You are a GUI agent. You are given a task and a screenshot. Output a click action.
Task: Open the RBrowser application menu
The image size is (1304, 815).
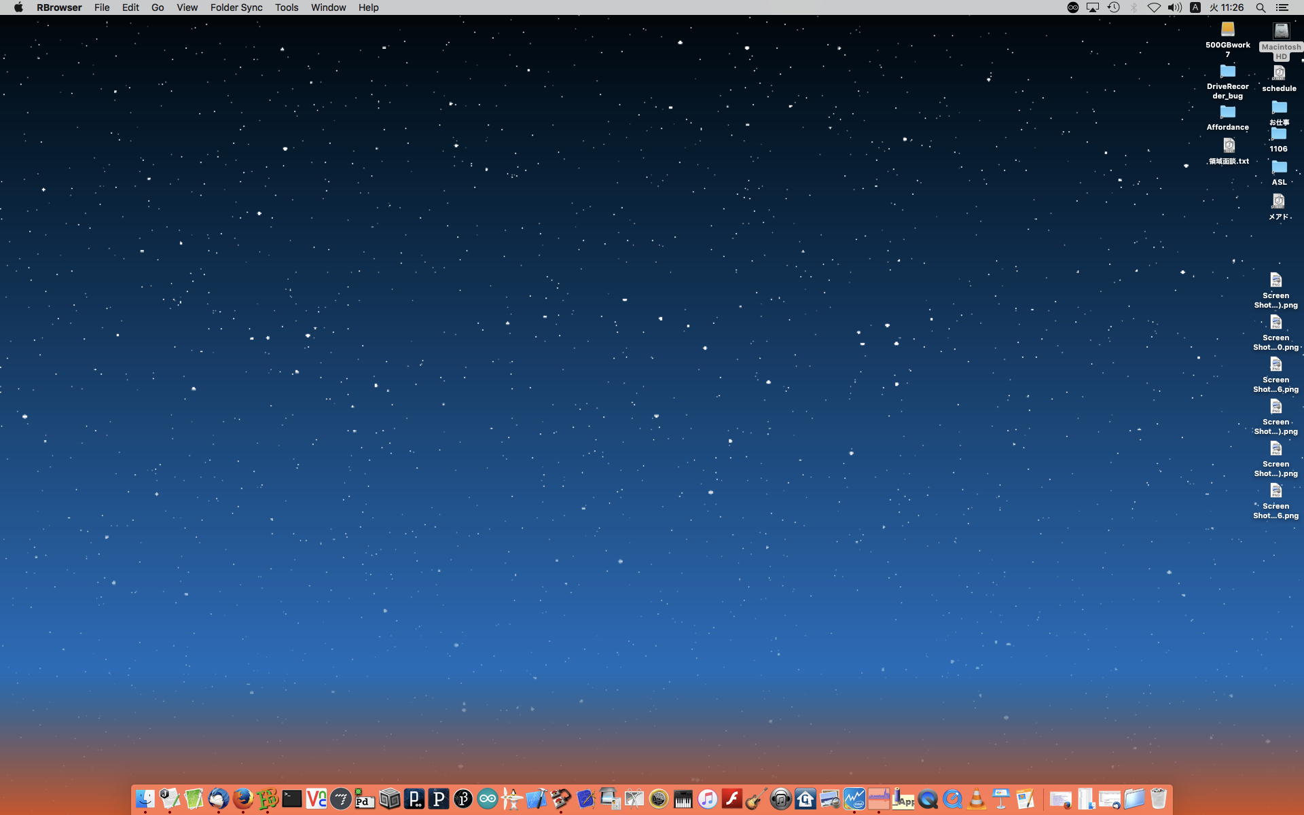coord(59,7)
